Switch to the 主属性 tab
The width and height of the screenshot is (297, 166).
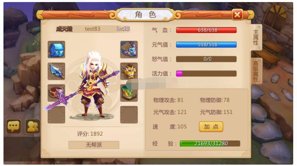pos(256,37)
